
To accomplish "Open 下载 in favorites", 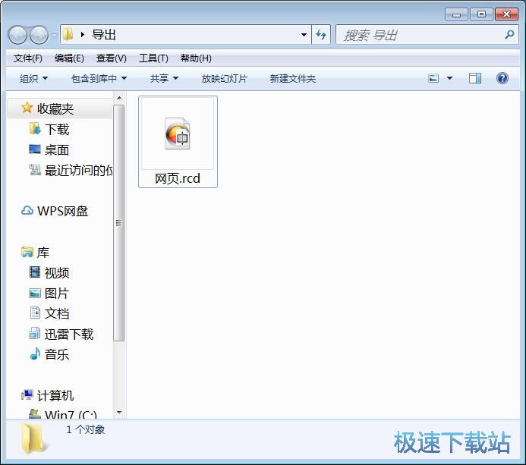I will pyautogui.click(x=57, y=130).
